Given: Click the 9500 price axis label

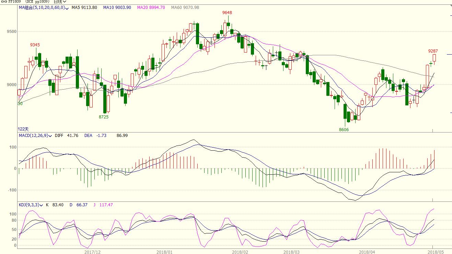Looking at the screenshot, I should tap(11, 32).
